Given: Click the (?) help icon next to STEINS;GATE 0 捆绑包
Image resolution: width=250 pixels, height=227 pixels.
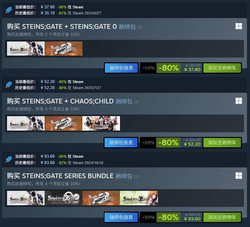Looking at the screenshot, I should [140, 27].
